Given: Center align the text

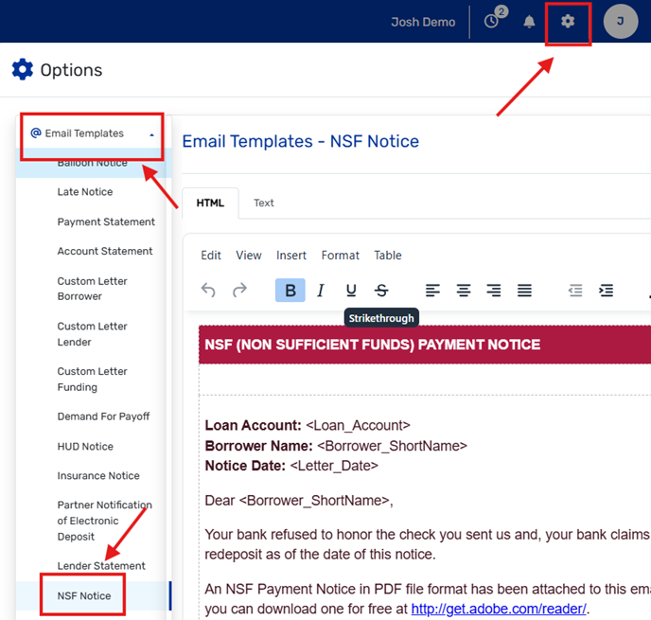Looking at the screenshot, I should click(x=464, y=291).
